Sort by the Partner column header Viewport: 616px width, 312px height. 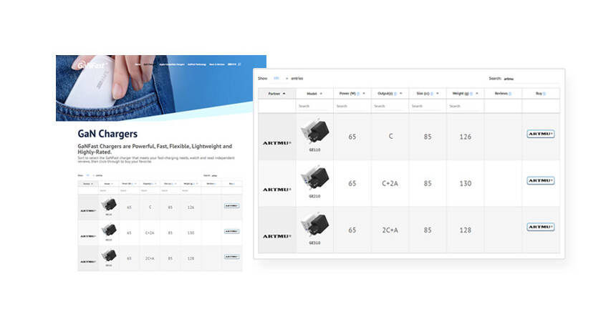click(276, 93)
